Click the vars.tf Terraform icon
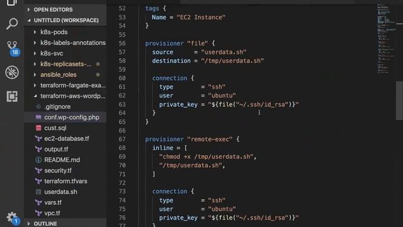The height and width of the screenshot is (227, 403). (38, 202)
